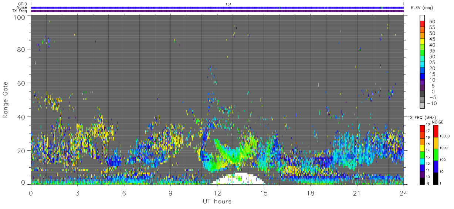Screen dimensions: 454x209
Task: Click the purple 5-10 ELEV colorbar segment
Action: 422,83
